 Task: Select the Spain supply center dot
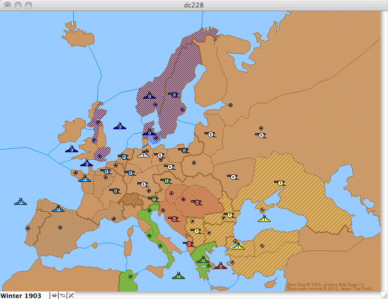[60, 227]
